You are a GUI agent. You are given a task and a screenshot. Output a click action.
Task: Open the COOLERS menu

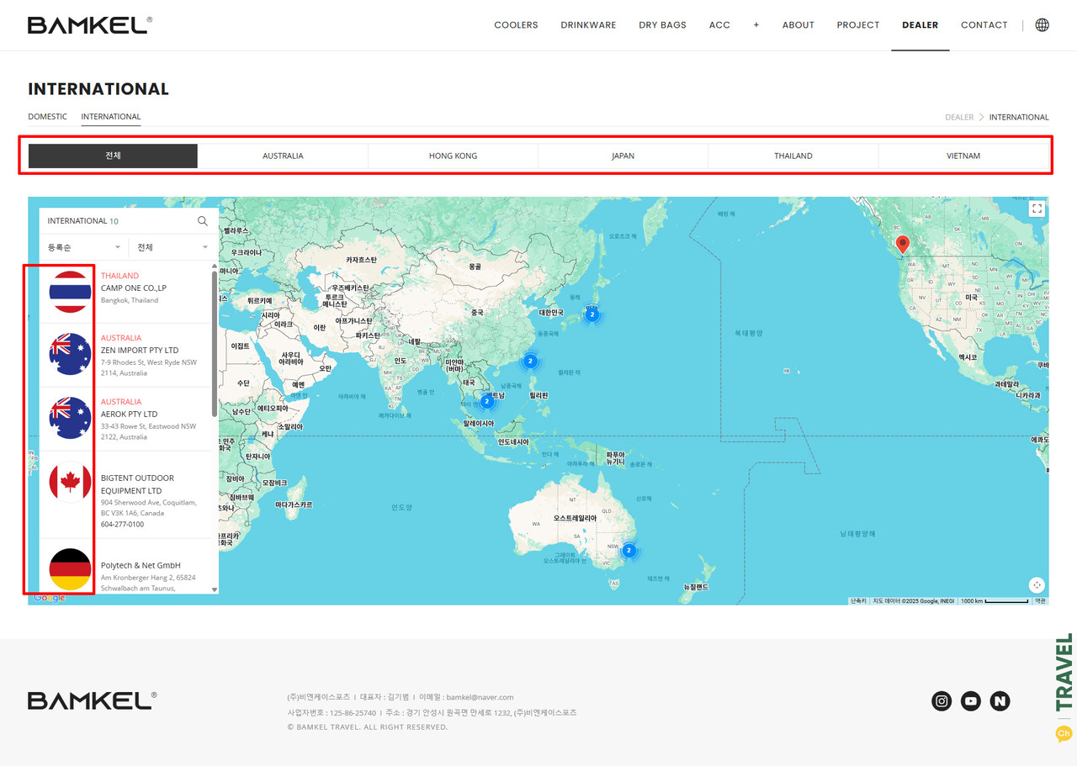coord(516,25)
